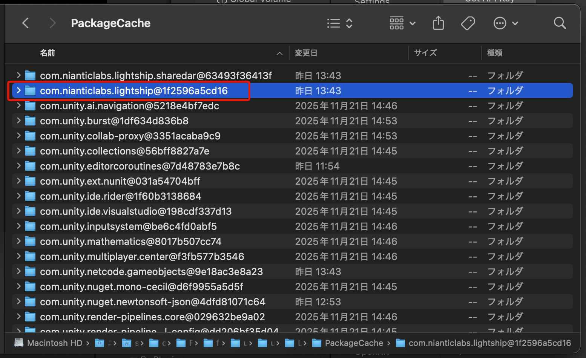Open the list view style dropdown chevron
Screen dimensions: 586x358
coord(349,23)
